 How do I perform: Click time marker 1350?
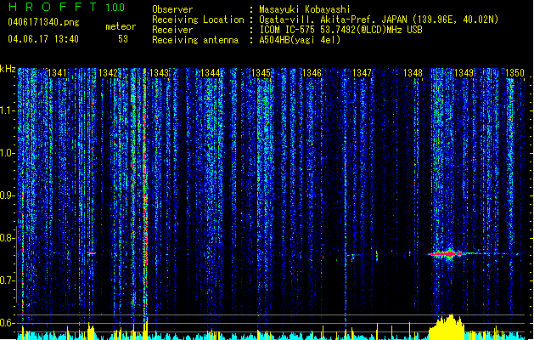(514, 73)
